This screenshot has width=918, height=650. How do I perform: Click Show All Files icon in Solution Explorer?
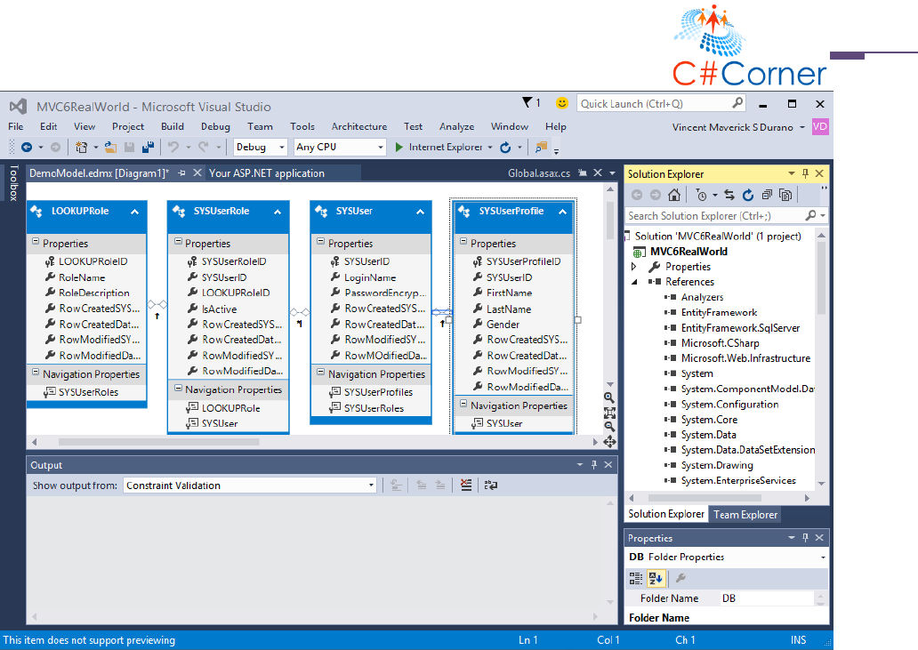785,195
